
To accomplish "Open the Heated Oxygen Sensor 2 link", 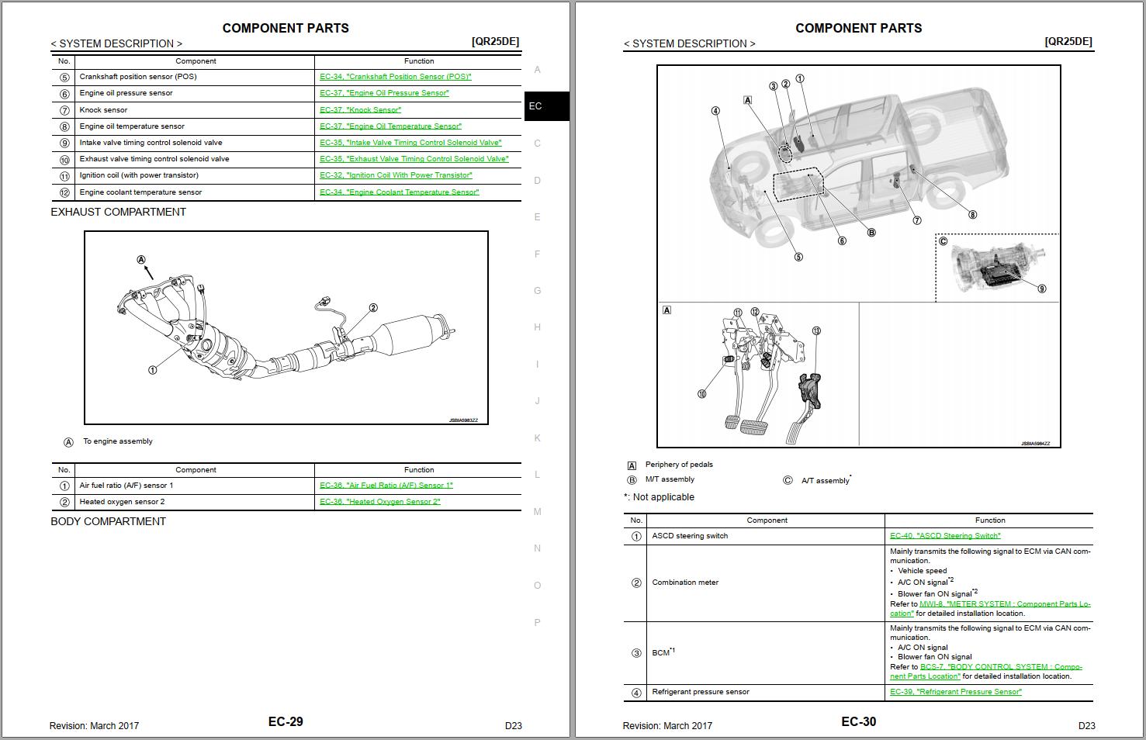I will coord(379,502).
